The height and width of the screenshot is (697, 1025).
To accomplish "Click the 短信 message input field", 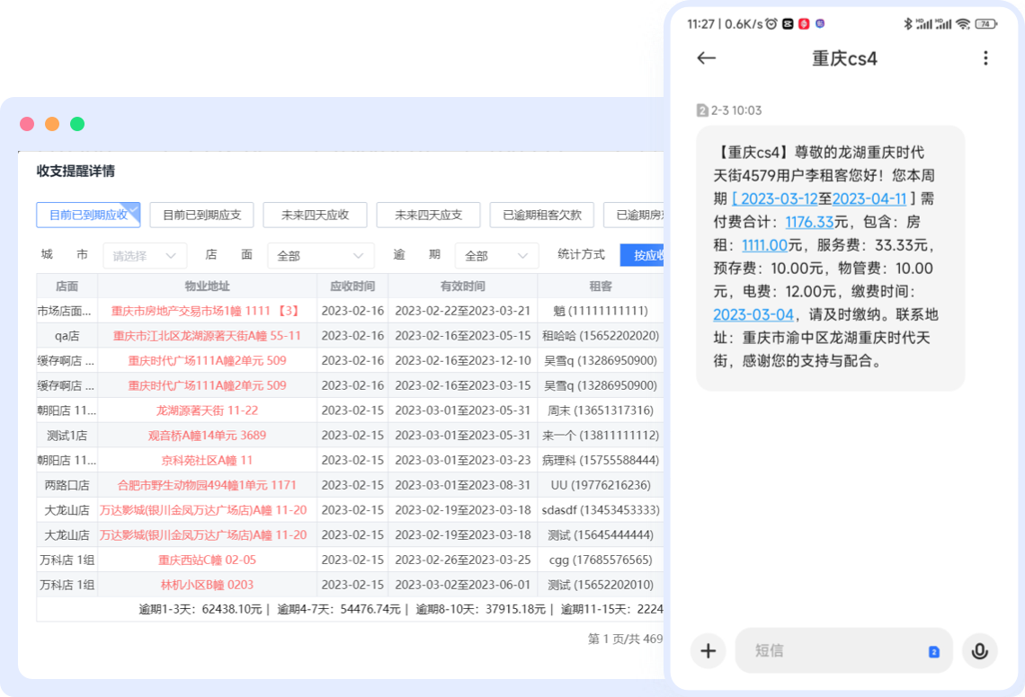I will (x=827, y=650).
